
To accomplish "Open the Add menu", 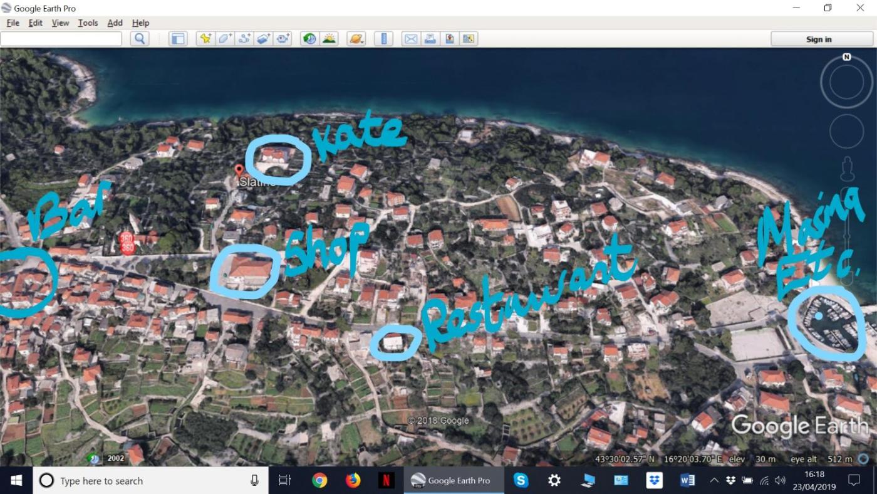I will tap(115, 23).
